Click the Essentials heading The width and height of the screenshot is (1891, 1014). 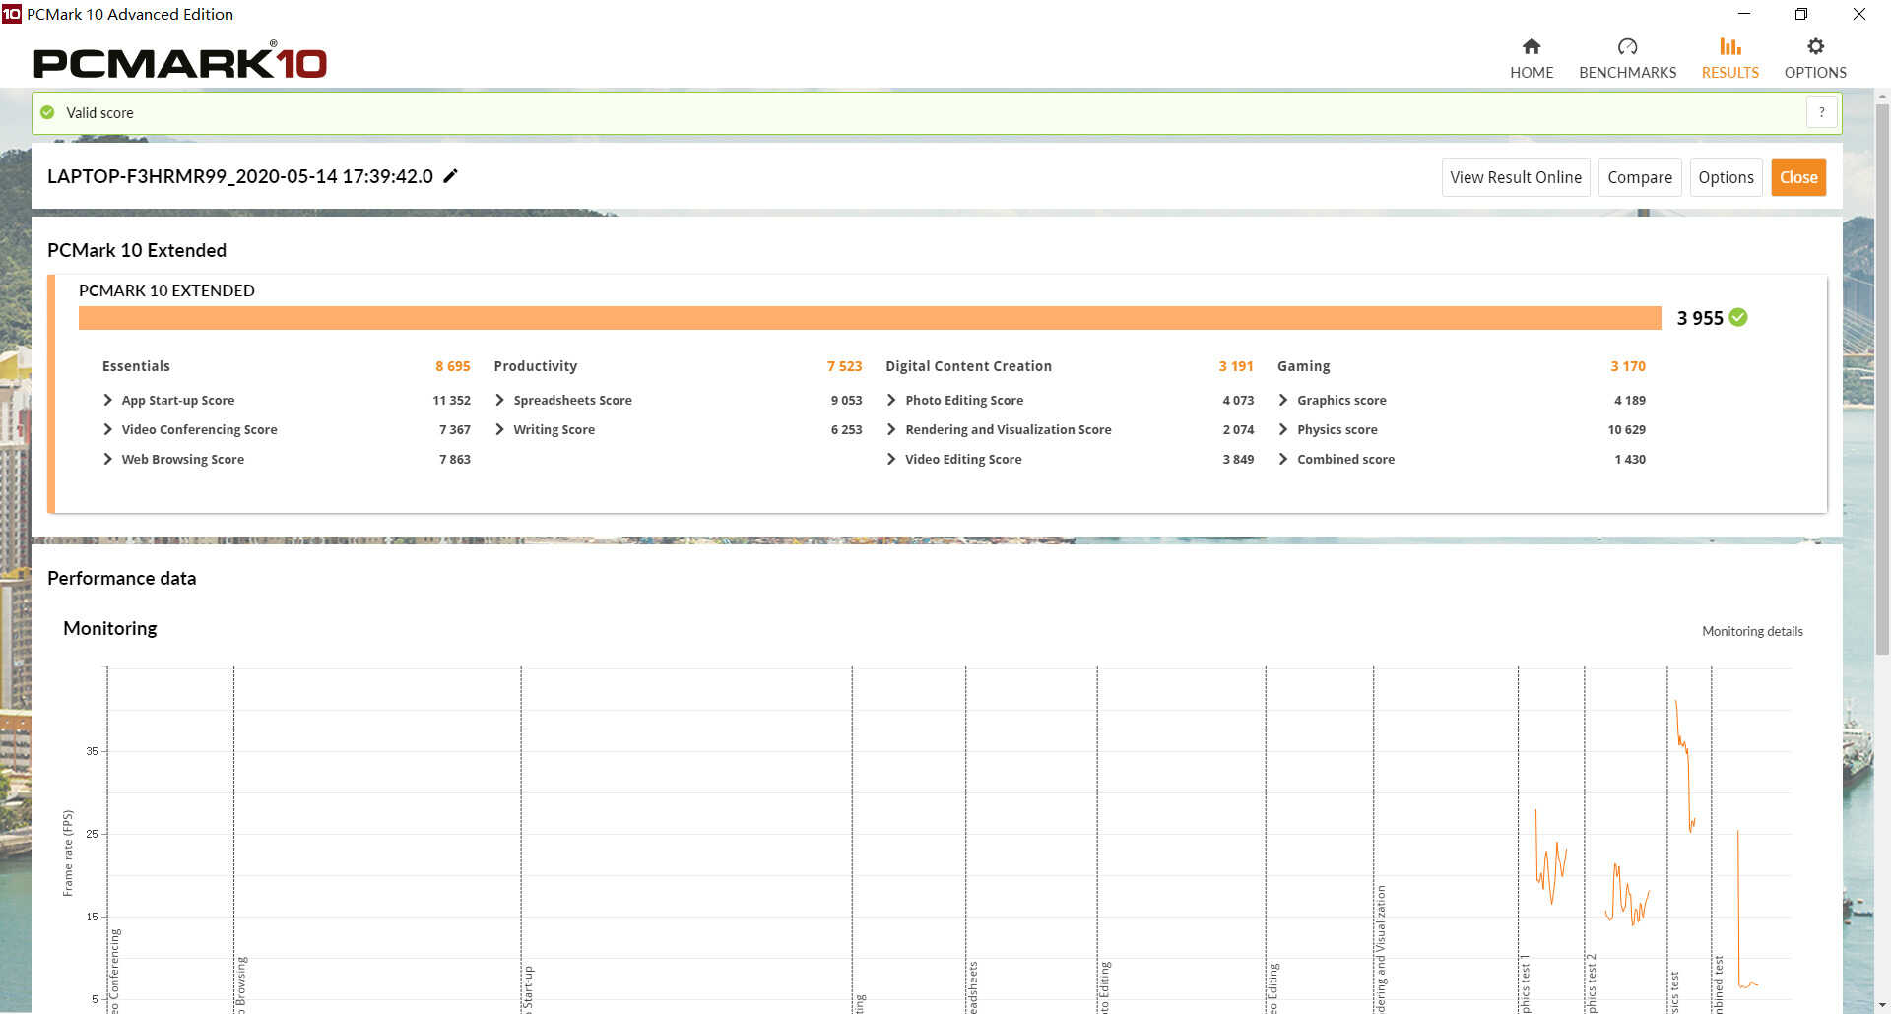pyautogui.click(x=136, y=366)
